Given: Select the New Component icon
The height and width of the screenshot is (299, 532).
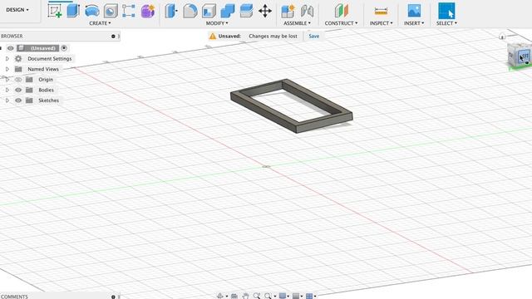Looking at the screenshot, I should (288, 11).
